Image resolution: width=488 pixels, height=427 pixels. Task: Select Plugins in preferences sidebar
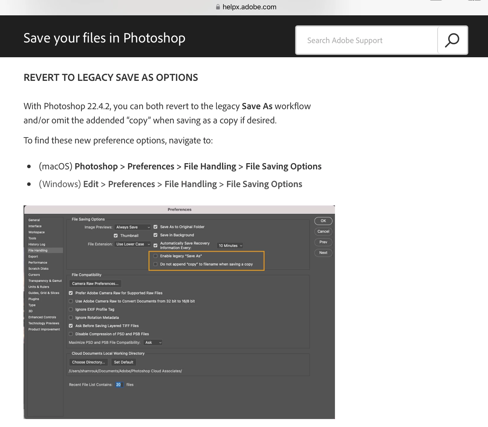(x=34, y=299)
